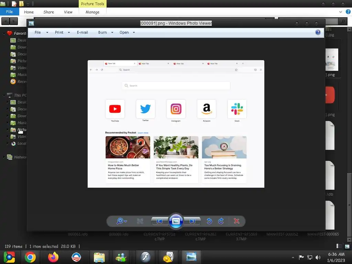
Task: Click the Actual size fit button
Action: (140, 221)
